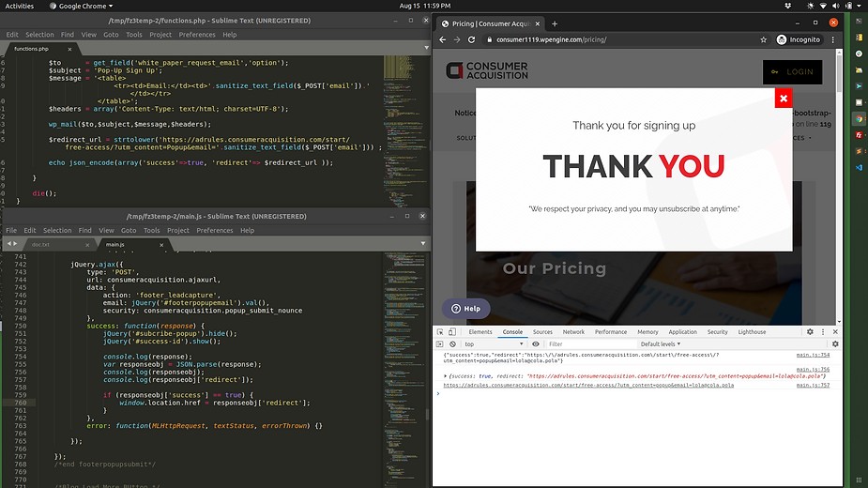Open a new Chrome tab with plus button
The height and width of the screenshot is (488, 868).
[555, 23]
